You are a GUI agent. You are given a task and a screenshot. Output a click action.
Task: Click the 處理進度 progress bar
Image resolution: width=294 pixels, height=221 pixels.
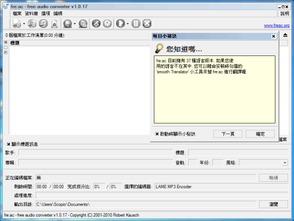pyautogui.click(x=162, y=195)
